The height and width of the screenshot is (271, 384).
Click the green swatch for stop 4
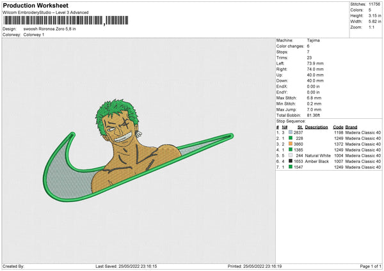coord(291,150)
